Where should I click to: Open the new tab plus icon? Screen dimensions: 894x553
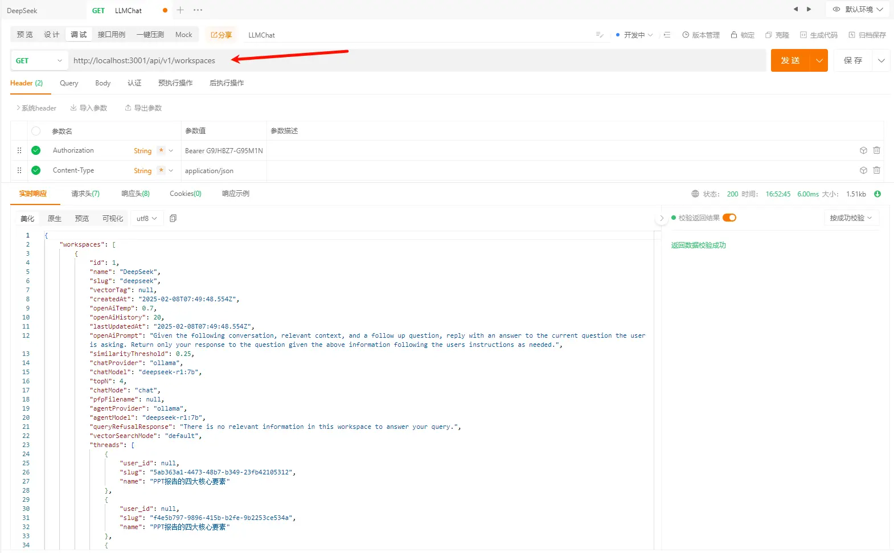coord(180,10)
